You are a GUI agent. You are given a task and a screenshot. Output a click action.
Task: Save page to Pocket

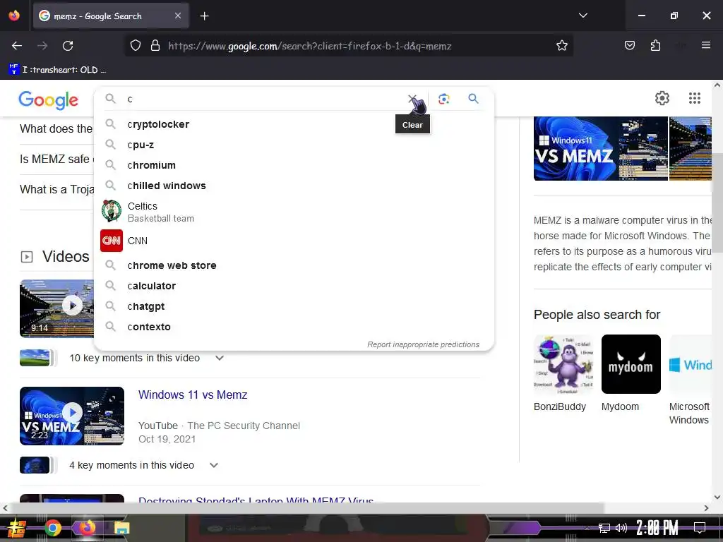tap(629, 45)
